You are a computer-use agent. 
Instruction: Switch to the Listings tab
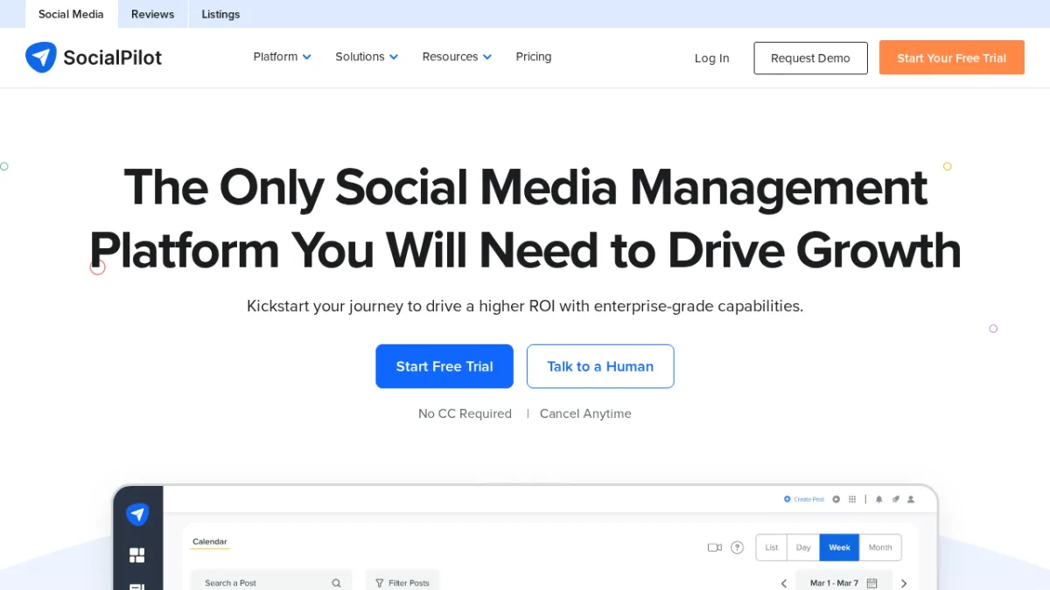tap(220, 14)
